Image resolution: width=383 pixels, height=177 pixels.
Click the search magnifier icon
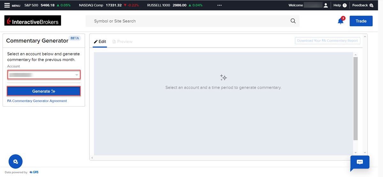click(293, 21)
